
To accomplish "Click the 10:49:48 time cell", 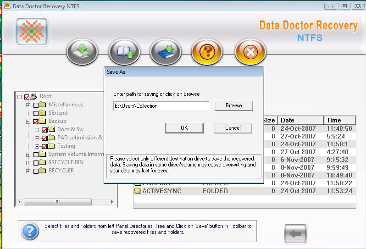I will pos(339,175).
